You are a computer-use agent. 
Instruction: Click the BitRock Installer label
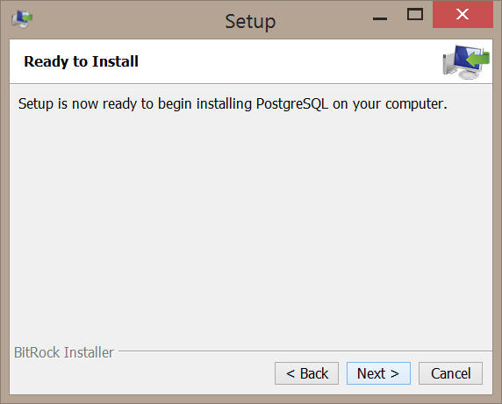coord(64,352)
